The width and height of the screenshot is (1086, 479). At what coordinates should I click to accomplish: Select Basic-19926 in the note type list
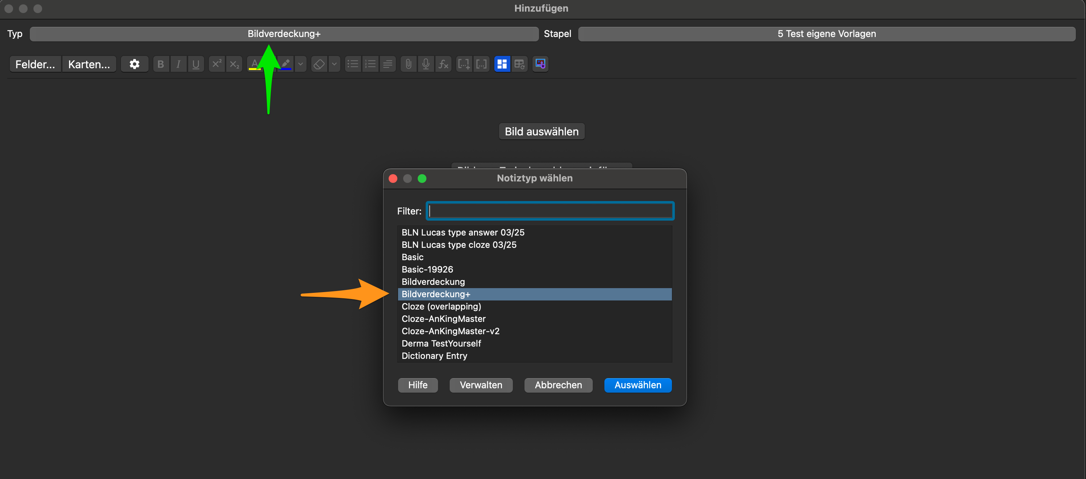427,269
